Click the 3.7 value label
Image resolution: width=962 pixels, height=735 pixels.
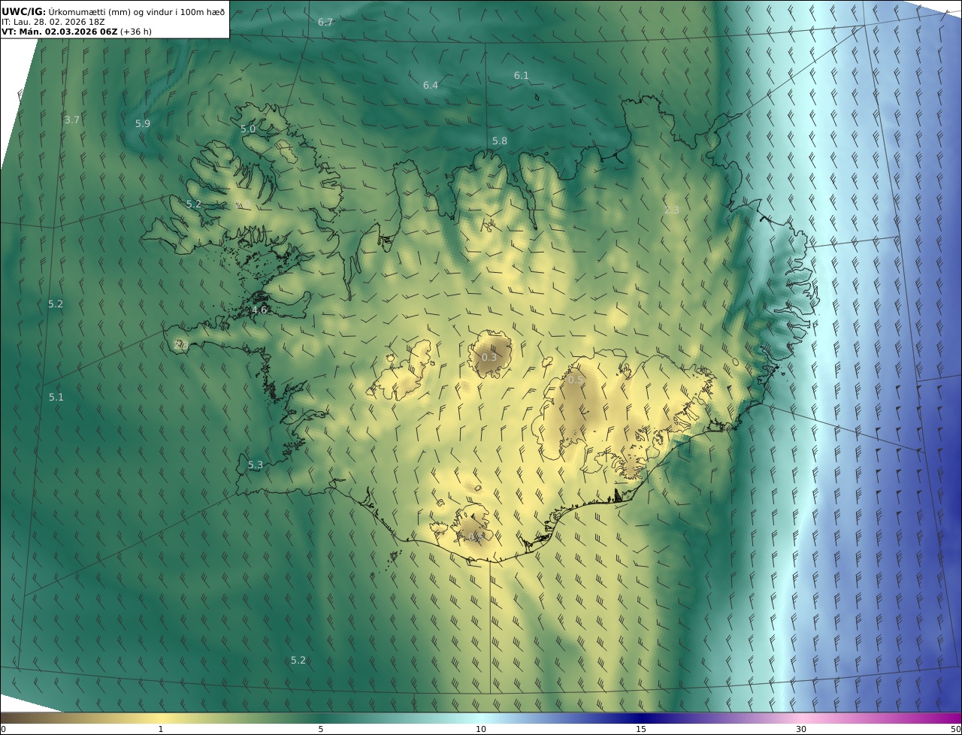(72, 120)
